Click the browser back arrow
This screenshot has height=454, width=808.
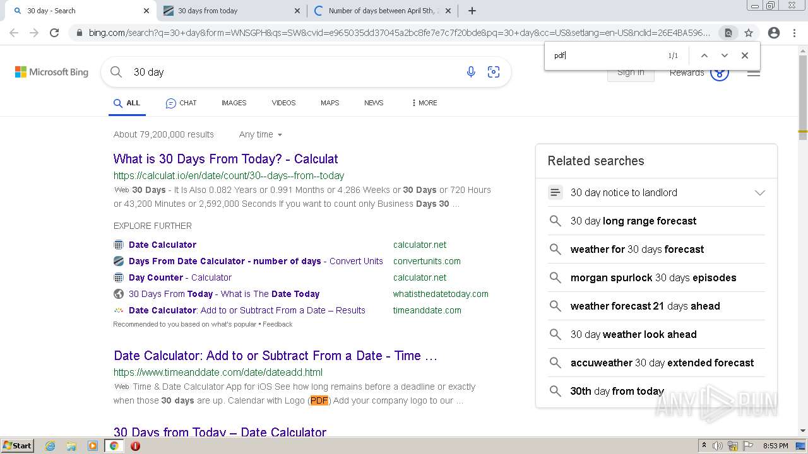tap(14, 33)
